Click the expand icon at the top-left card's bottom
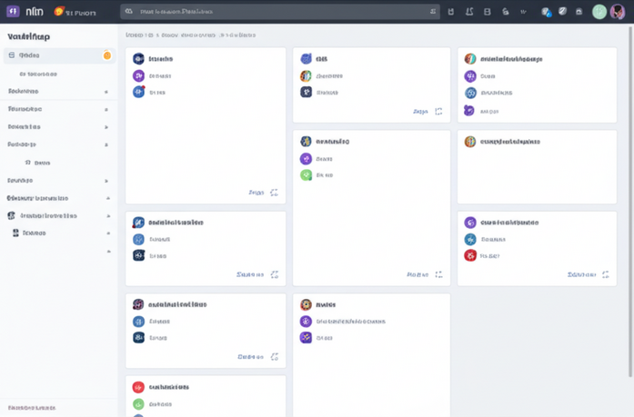The image size is (634, 417). pyautogui.click(x=274, y=193)
